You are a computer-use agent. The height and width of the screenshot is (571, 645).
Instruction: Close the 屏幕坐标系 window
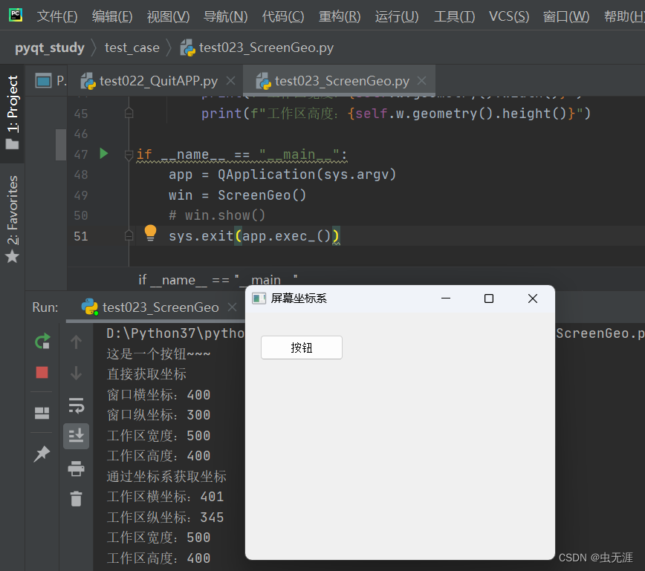click(x=533, y=298)
